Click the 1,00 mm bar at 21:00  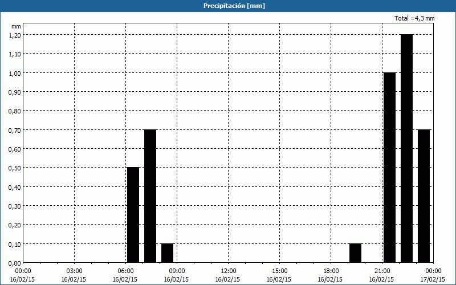pyautogui.click(x=390, y=168)
